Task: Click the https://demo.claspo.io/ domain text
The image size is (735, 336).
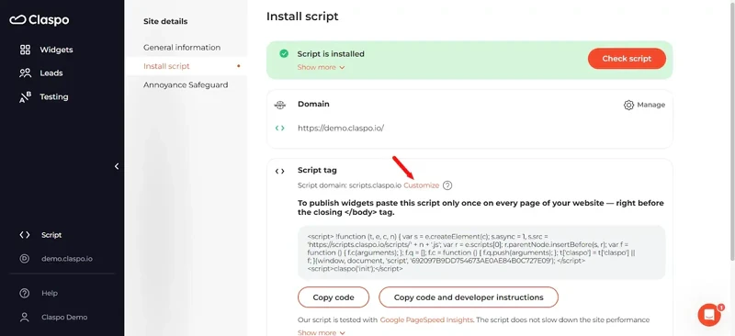Action: tap(341, 128)
